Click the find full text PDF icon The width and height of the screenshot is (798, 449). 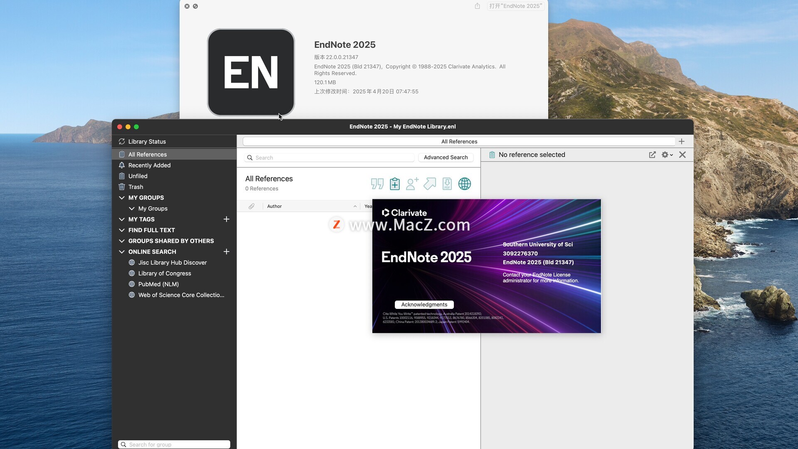click(x=447, y=184)
